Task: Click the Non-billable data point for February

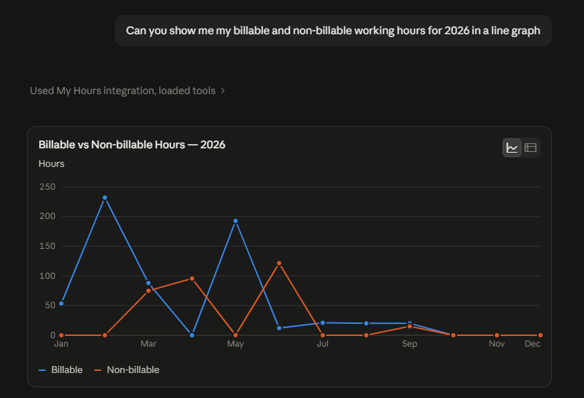Action: pyautogui.click(x=105, y=335)
